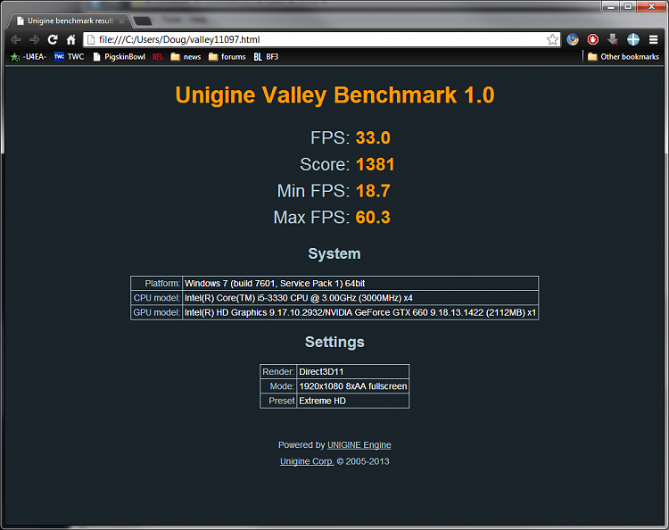Open the Chrome menu hamburger icon

(653, 39)
